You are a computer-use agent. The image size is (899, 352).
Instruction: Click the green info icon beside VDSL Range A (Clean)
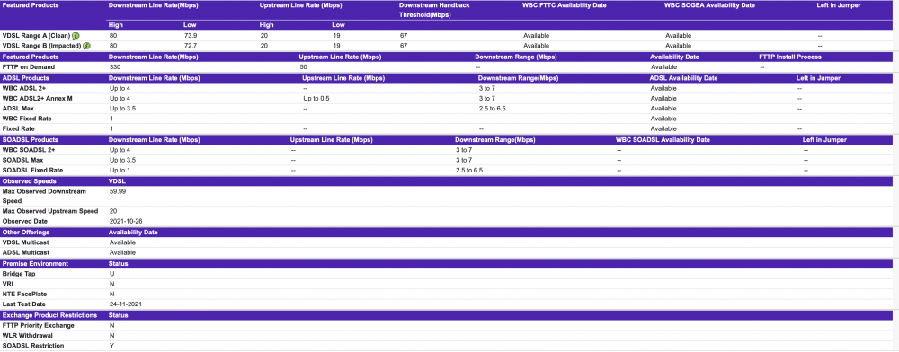click(x=76, y=36)
